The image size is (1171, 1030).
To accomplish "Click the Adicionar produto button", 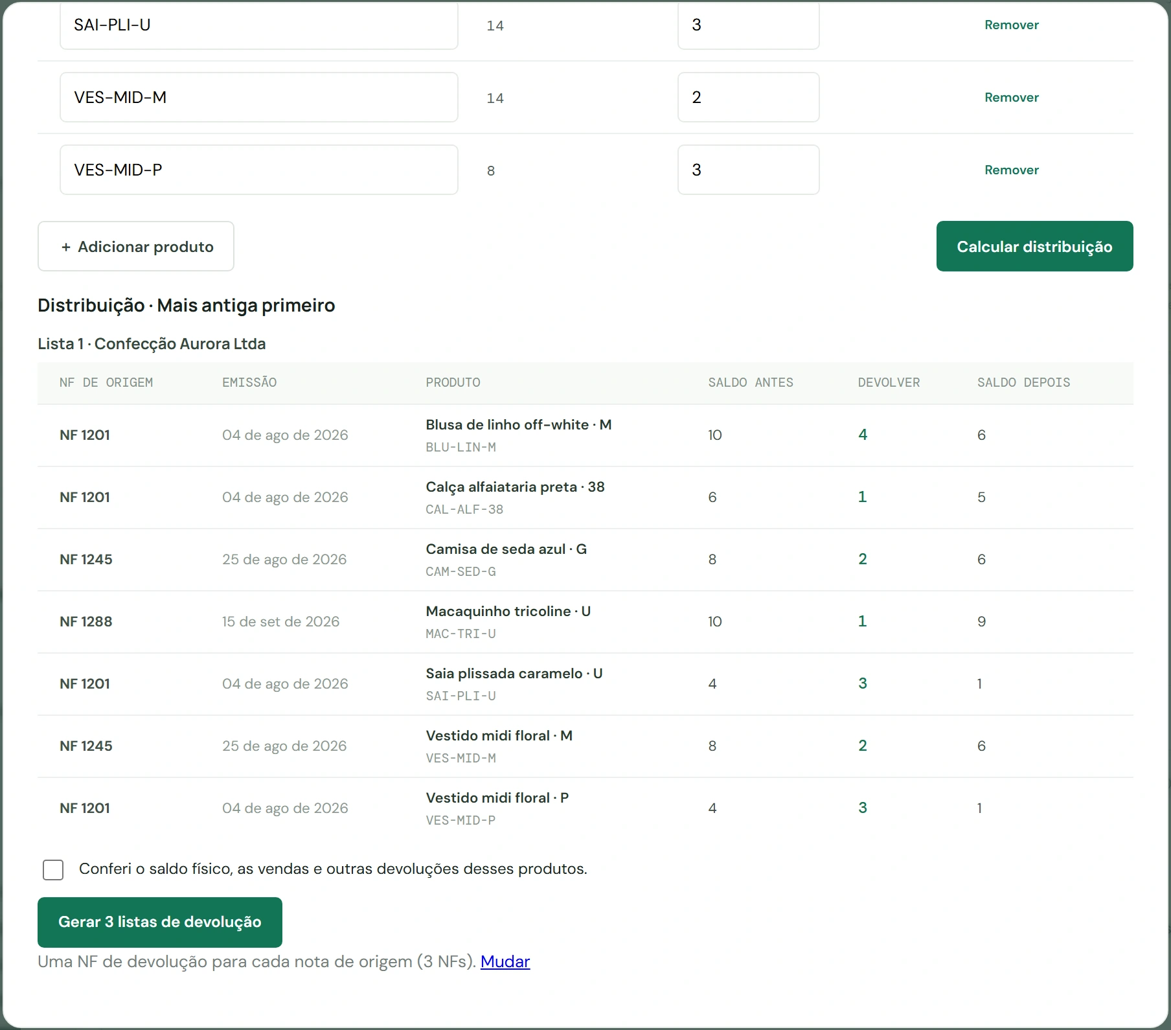I will point(136,246).
